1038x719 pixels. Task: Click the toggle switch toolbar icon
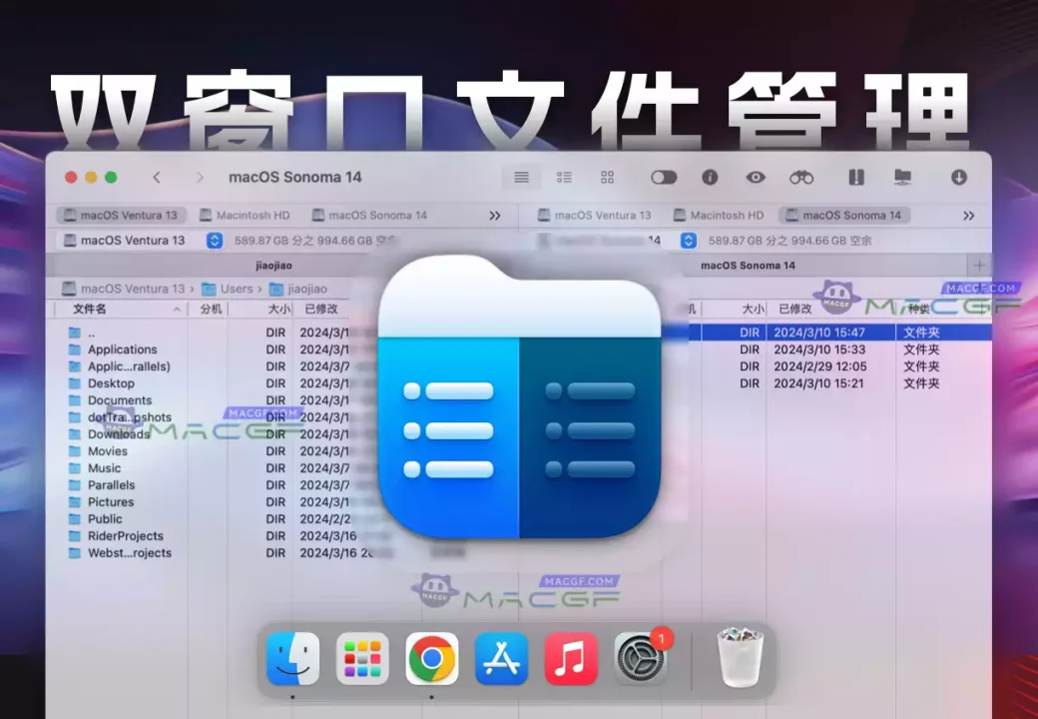click(664, 177)
